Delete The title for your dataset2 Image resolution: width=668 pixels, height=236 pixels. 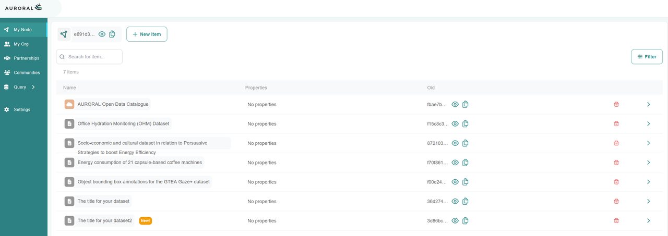[x=616, y=220]
